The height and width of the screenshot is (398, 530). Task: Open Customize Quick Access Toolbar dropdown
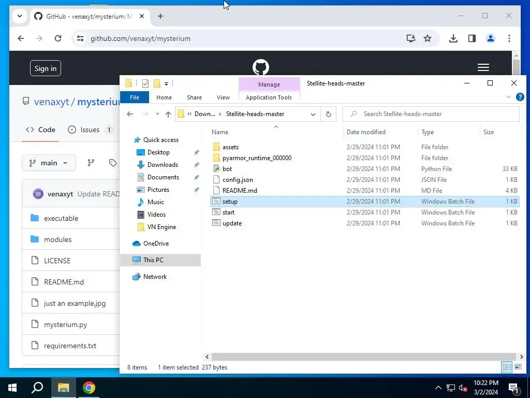click(x=166, y=83)
